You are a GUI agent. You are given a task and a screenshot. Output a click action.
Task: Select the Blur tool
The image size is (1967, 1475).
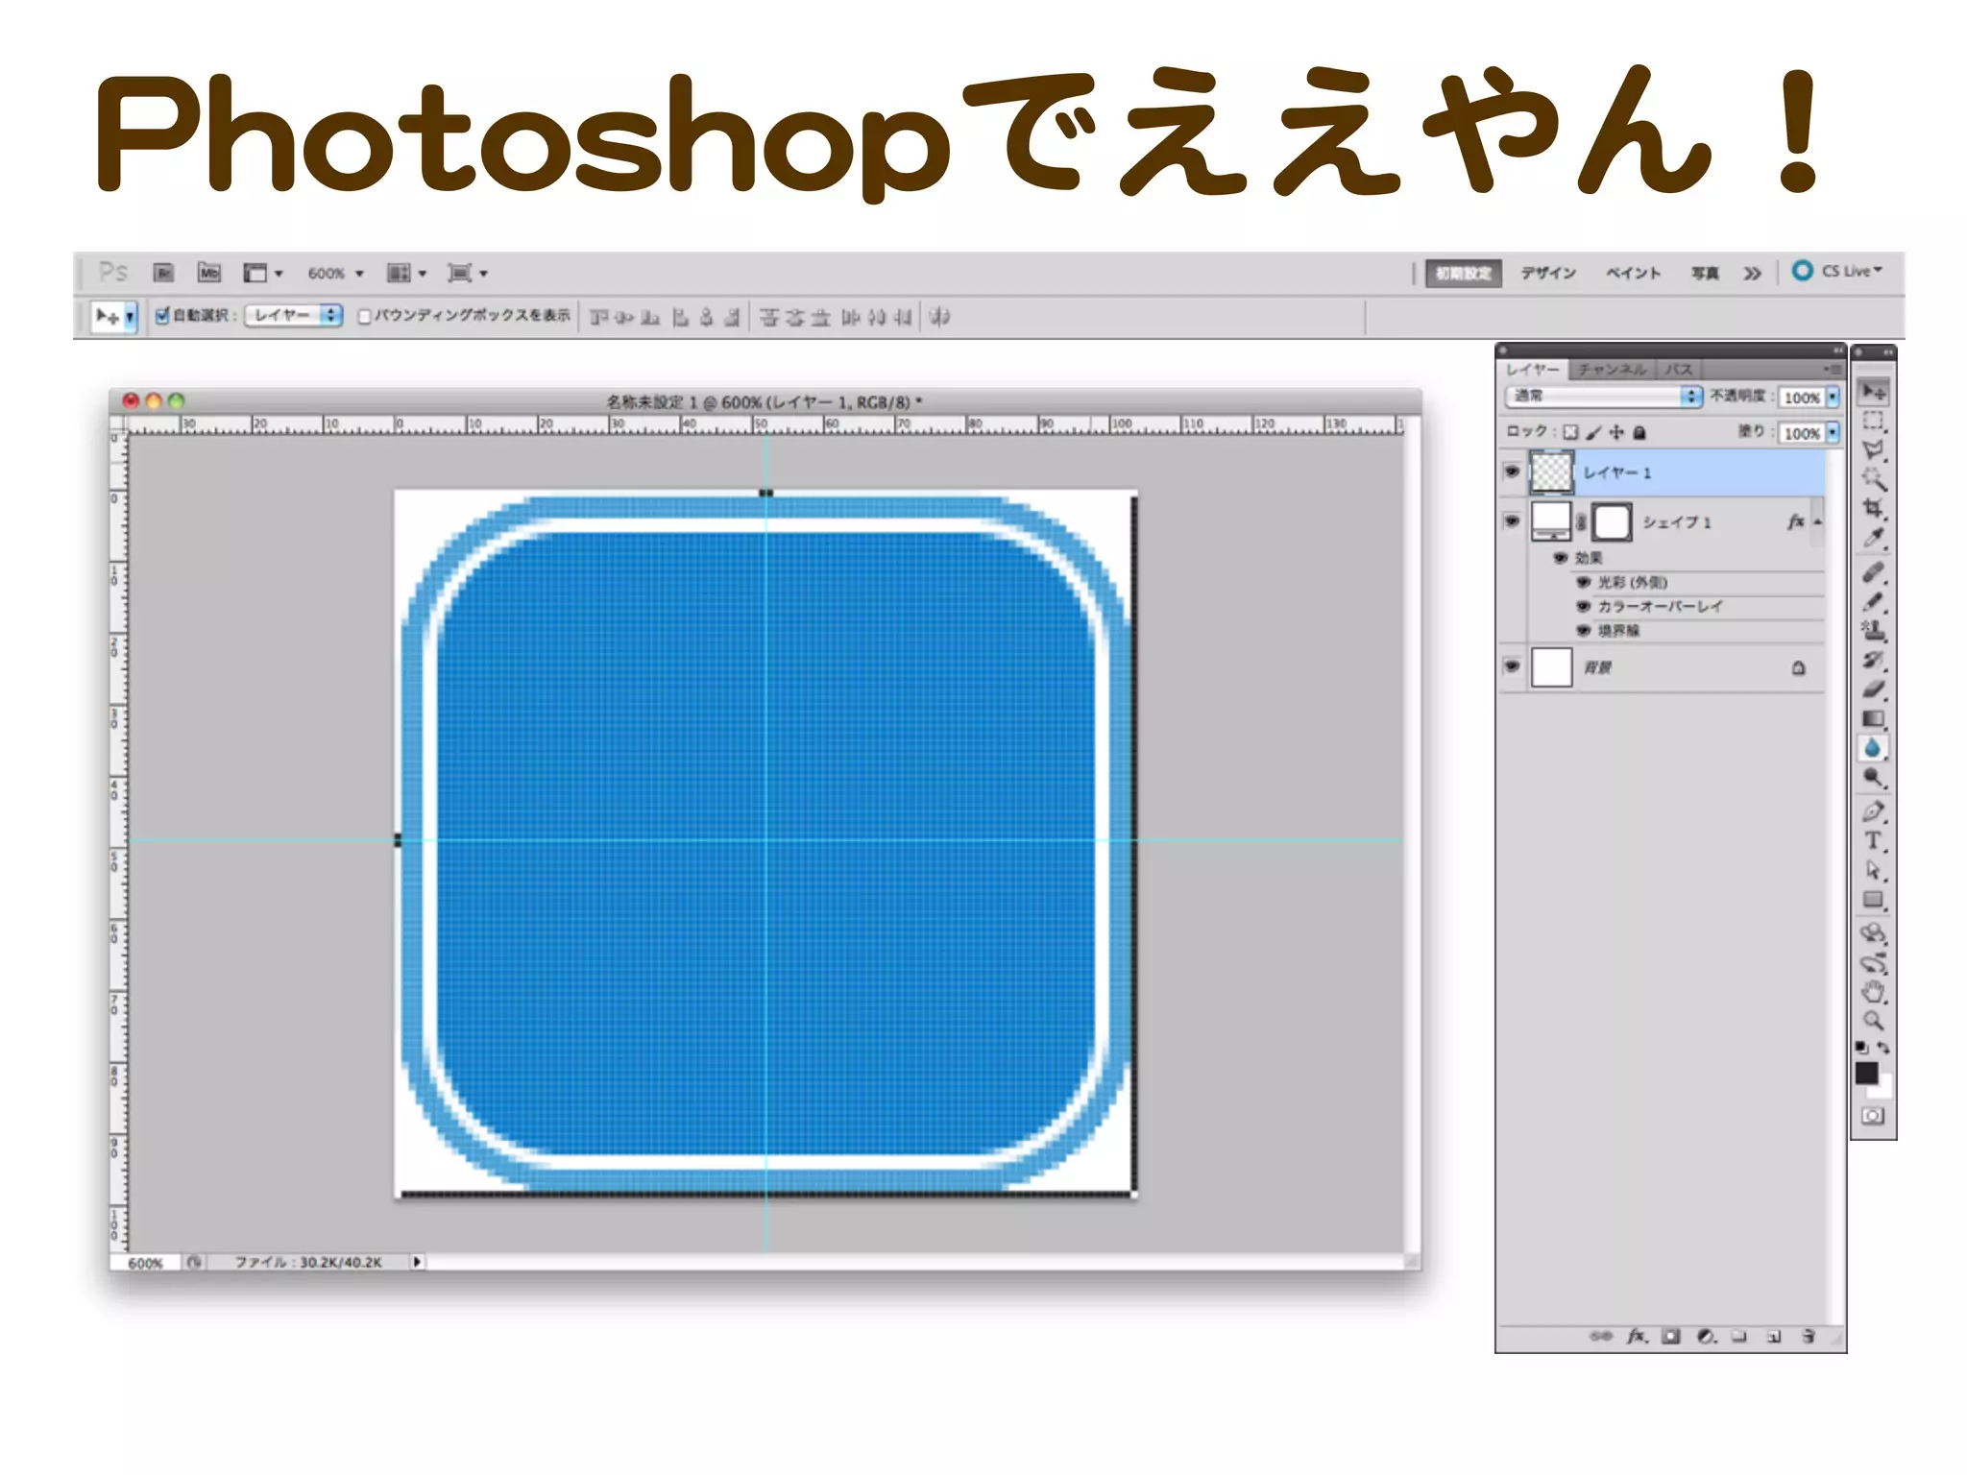coord(1872,748)
